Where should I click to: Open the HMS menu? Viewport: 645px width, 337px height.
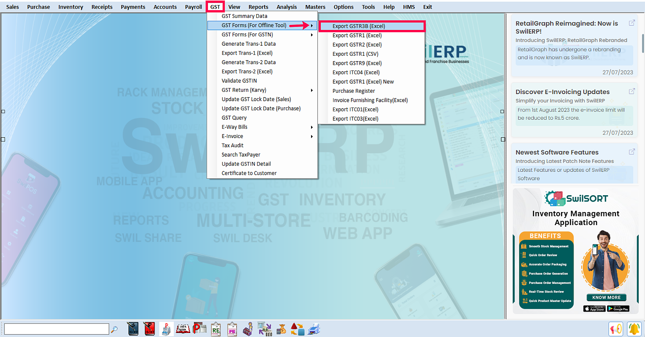tap(409, 7)
